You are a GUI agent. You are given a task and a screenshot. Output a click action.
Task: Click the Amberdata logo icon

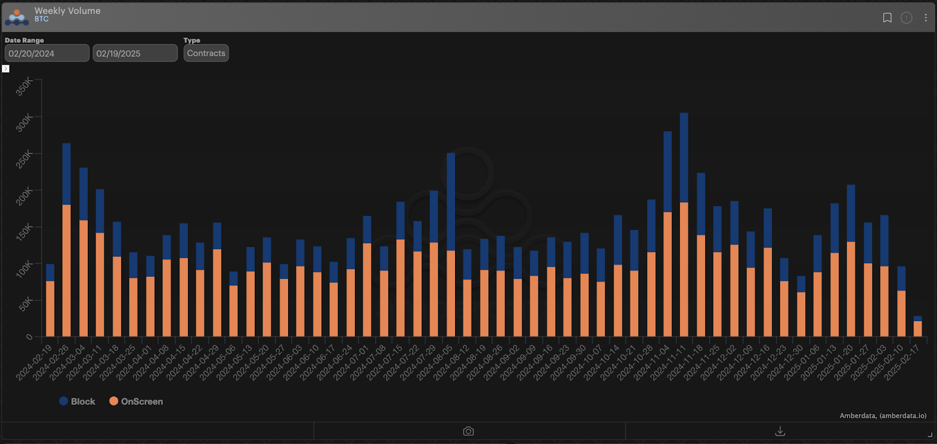[x=16, y=18]
